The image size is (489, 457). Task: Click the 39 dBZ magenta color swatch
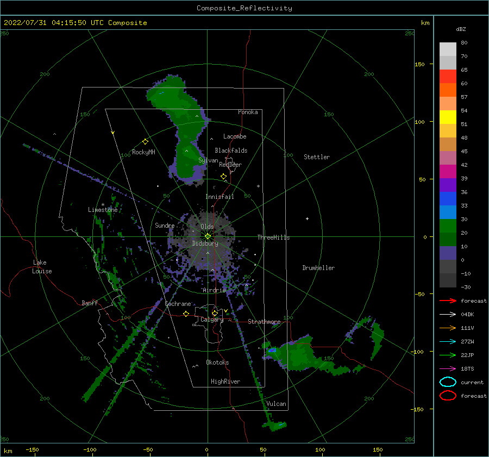[x=448, y=171]
